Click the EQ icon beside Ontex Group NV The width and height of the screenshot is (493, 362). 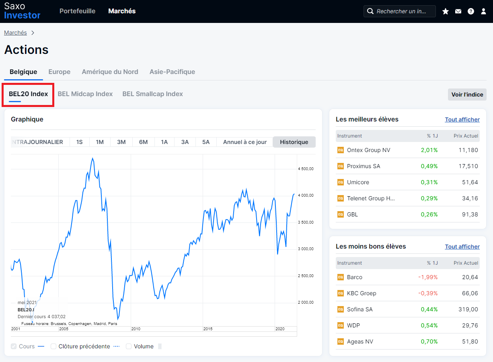click(x=341, y=150)
